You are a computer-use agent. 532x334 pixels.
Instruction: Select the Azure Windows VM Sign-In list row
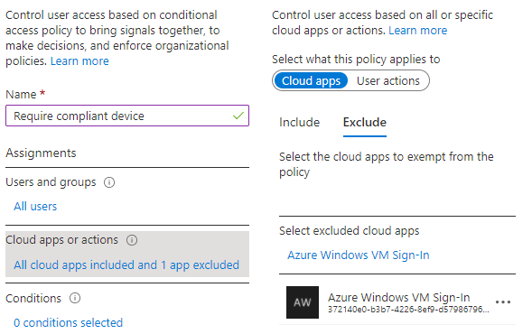397,302
